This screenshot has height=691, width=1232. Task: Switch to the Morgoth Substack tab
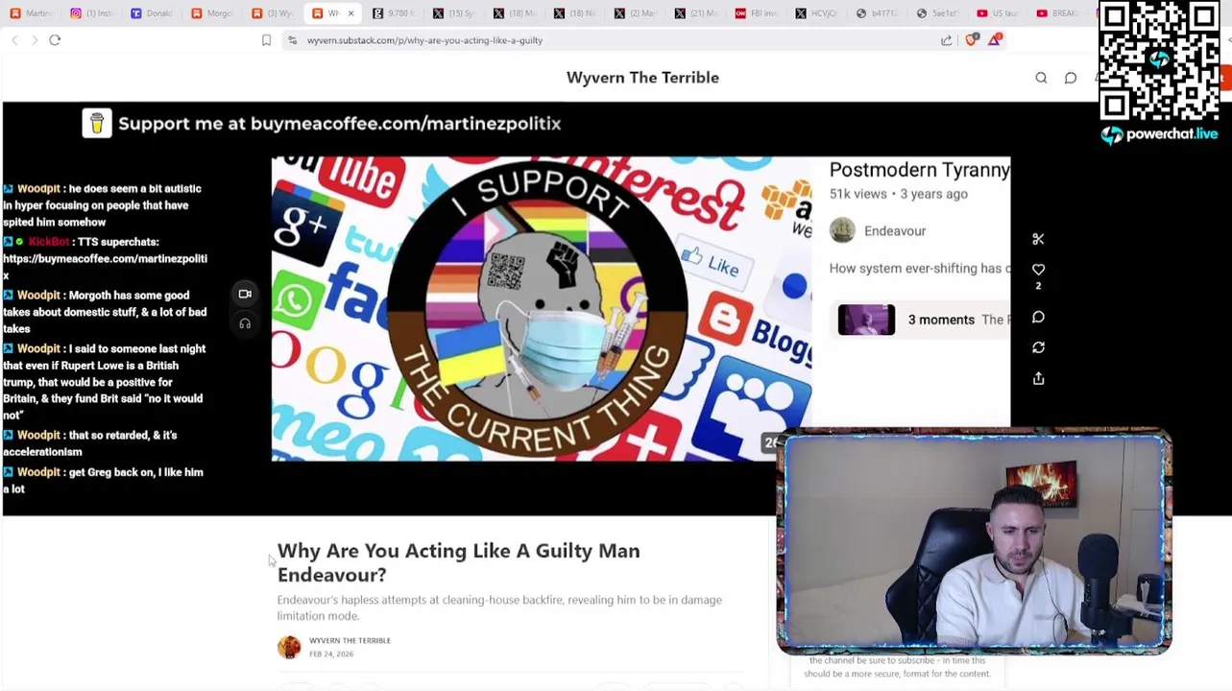pos(212,13)
